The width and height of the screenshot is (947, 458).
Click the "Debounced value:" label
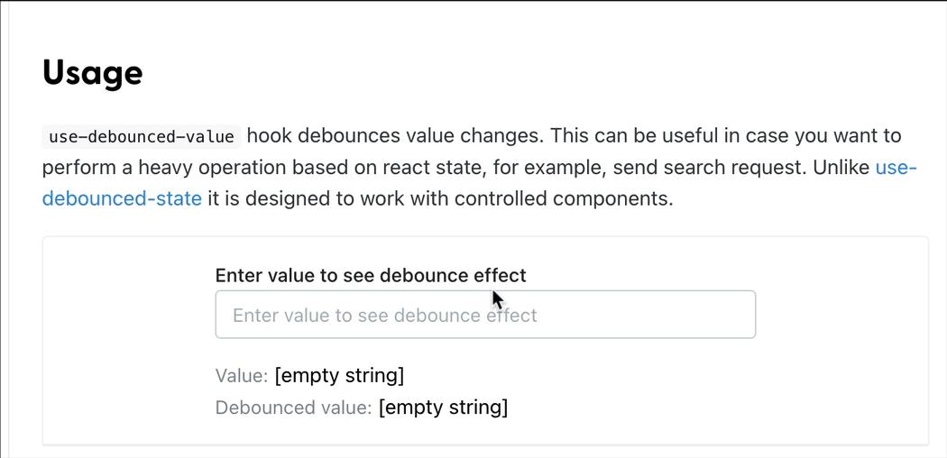click(x=293, y=408)
